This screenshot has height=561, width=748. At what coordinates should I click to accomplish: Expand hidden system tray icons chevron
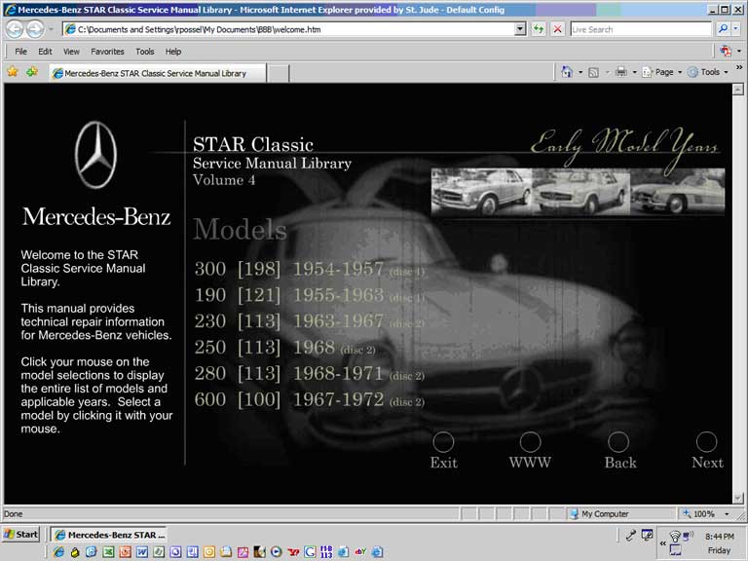coord(662,543)
